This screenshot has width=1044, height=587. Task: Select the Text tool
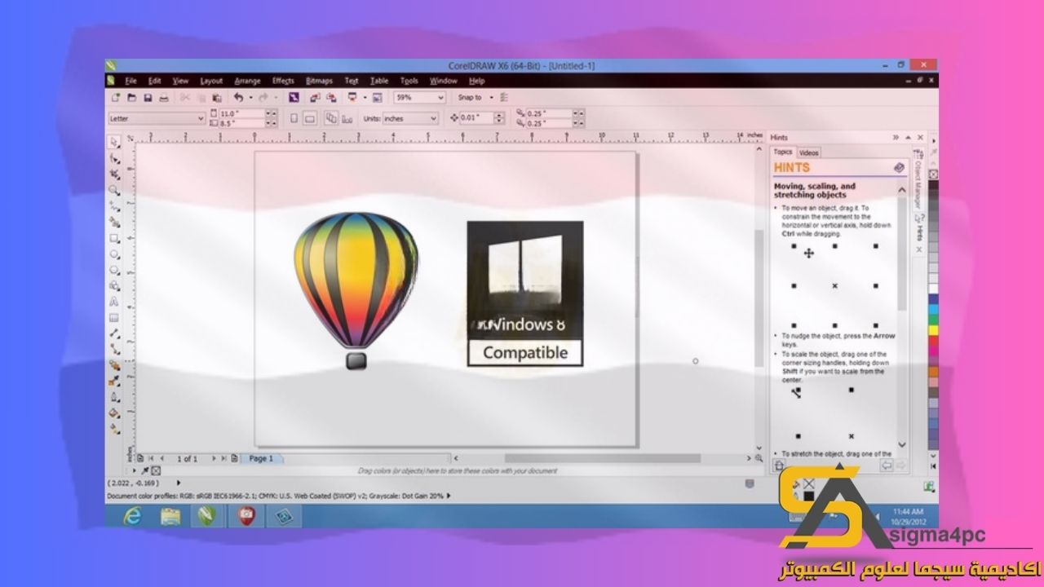(x=114, y=301)
